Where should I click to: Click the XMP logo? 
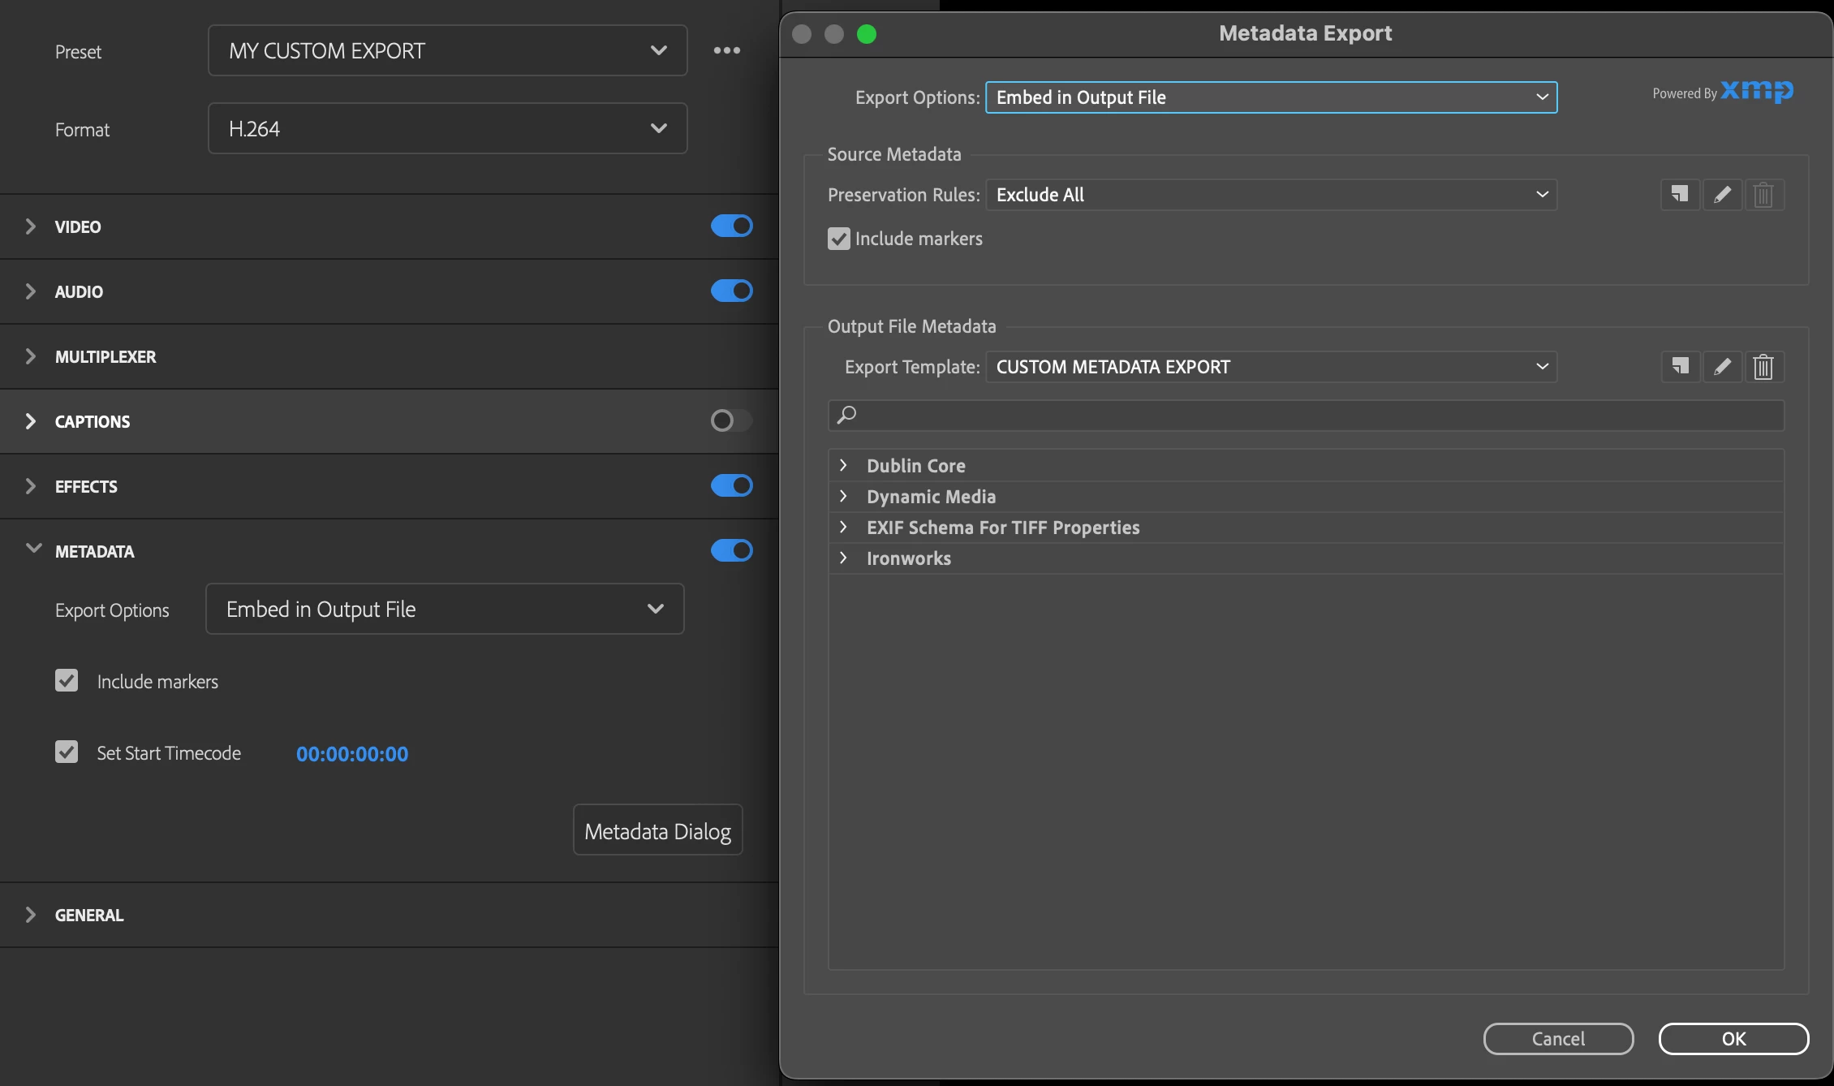1757,91
